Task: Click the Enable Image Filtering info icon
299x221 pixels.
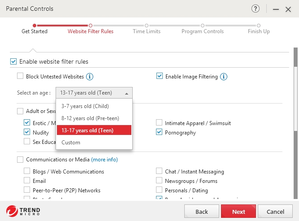Action: tap(224, 77)
